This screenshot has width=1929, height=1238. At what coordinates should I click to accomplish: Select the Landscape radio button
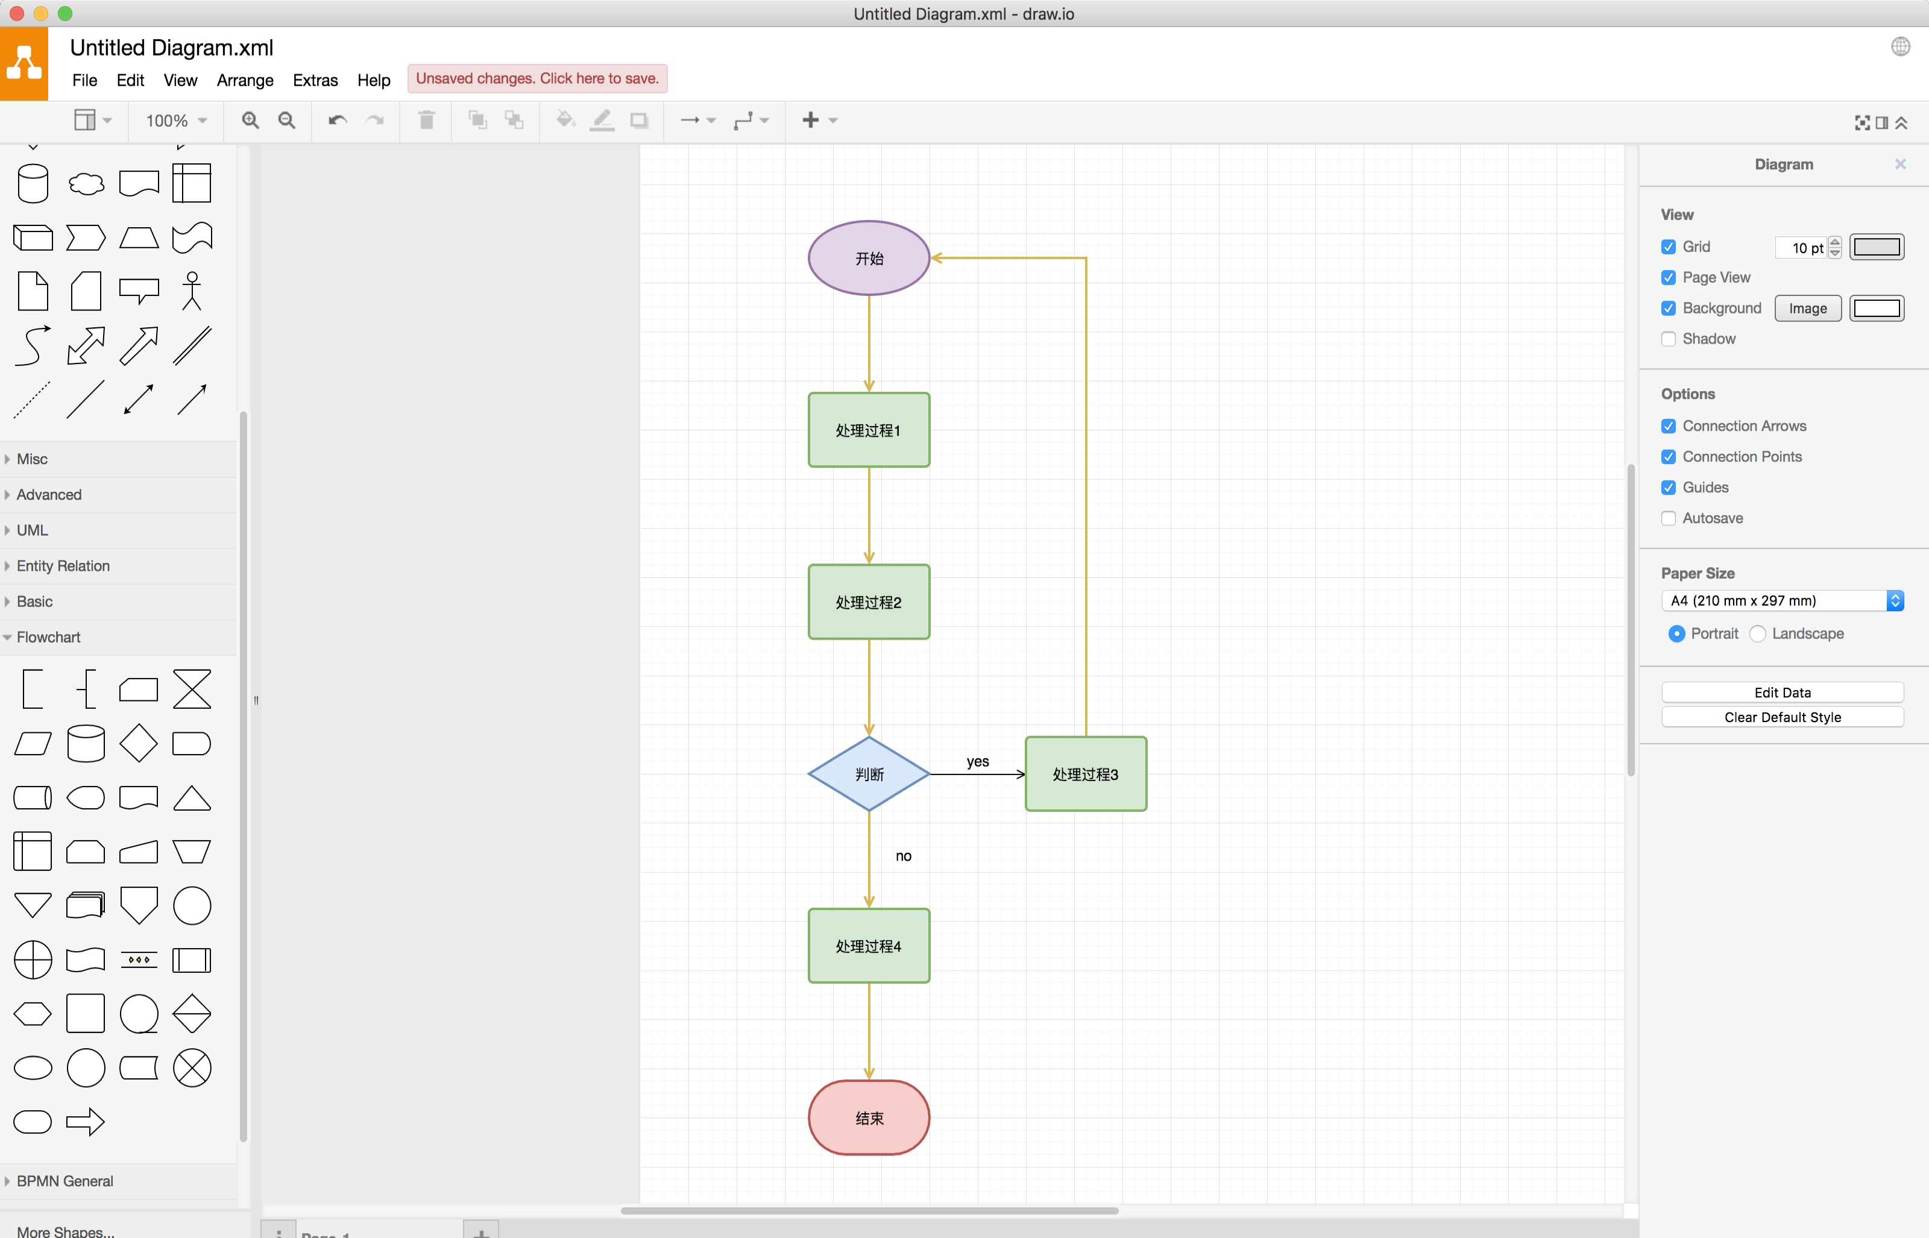click(1758, 633)
